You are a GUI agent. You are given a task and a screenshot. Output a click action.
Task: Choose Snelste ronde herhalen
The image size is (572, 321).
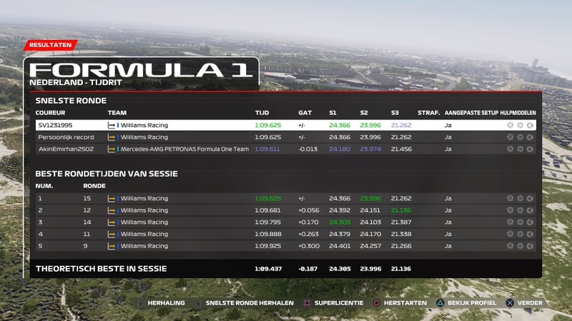click(250, 302)
